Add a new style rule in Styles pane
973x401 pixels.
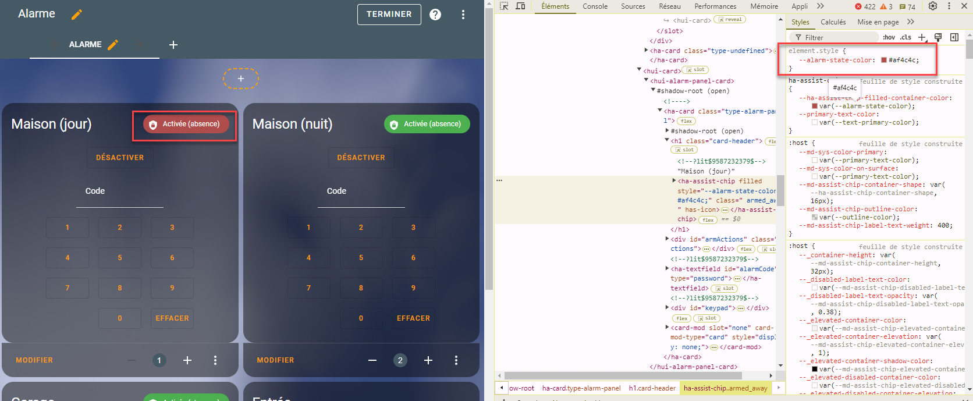(922, 37)
